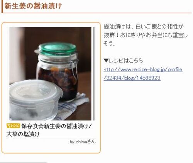Click the /32434/blog/14568923 link line
Screen dimensions: 193x163
click(132, 78)
